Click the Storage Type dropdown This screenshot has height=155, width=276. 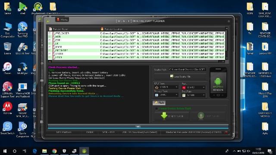166,95
